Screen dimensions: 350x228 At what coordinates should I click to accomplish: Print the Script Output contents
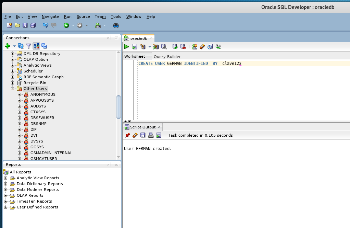tap(150, 135)
